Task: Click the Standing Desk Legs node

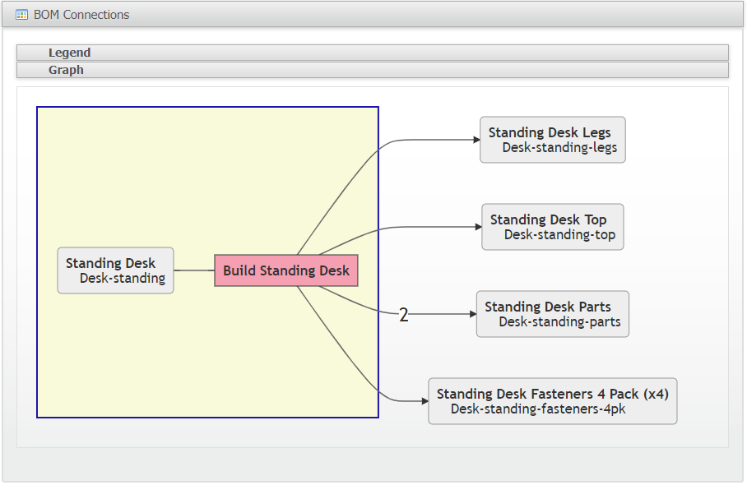Action: pyautogui.click(x=552, y=140)
